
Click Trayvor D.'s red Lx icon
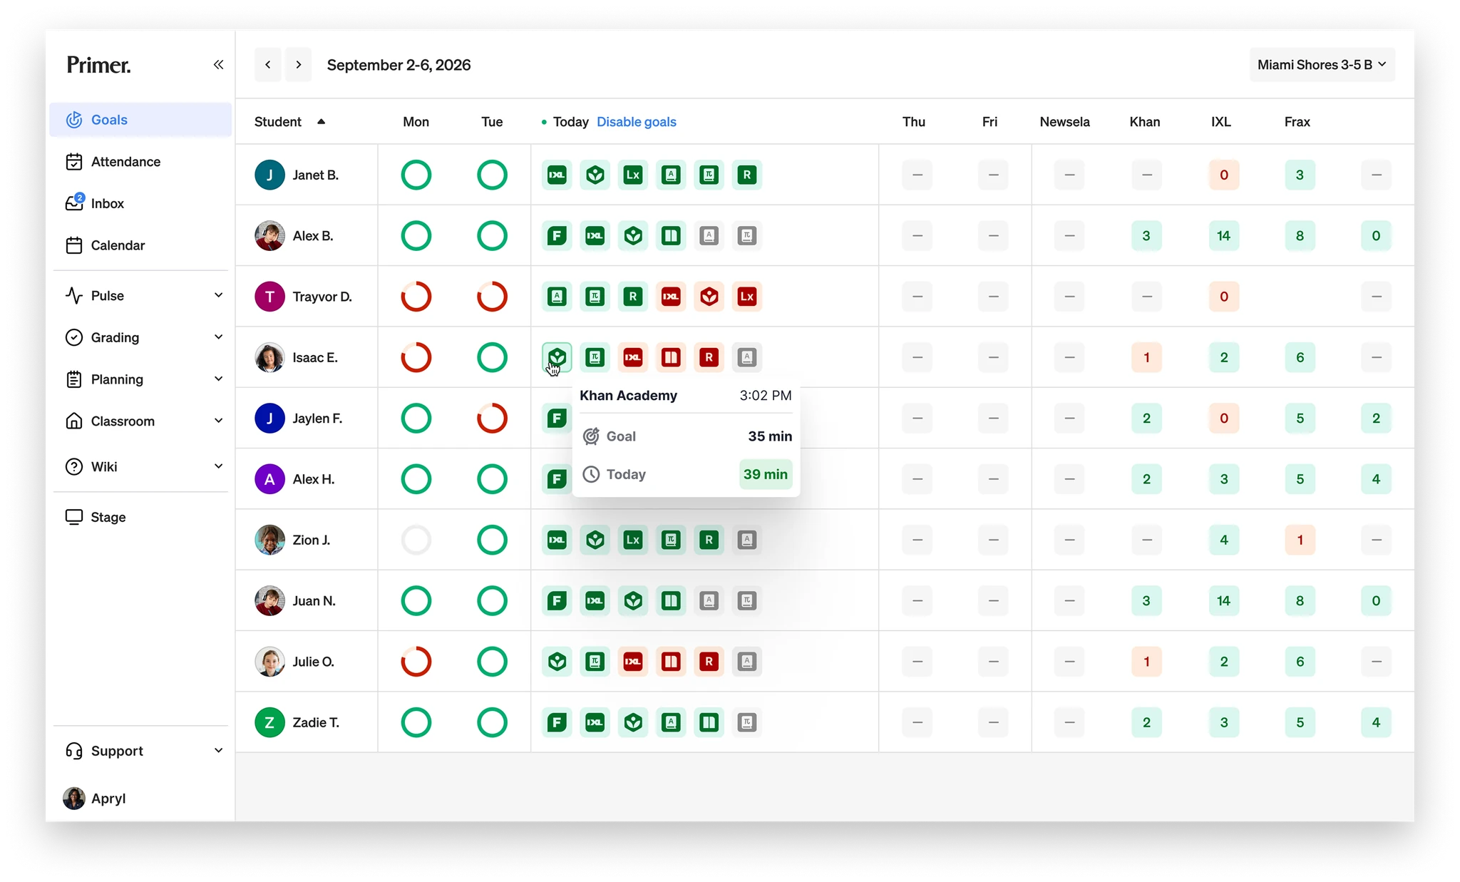[746, 297]
